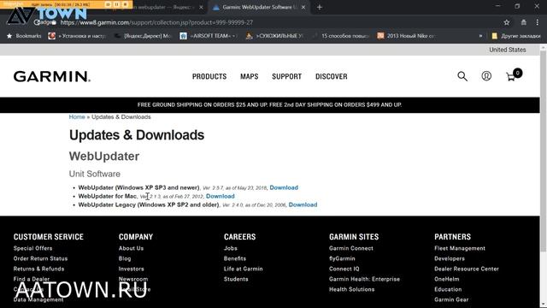Open the Life at Garmin link

pyautogui.click(x=243, y=269)
